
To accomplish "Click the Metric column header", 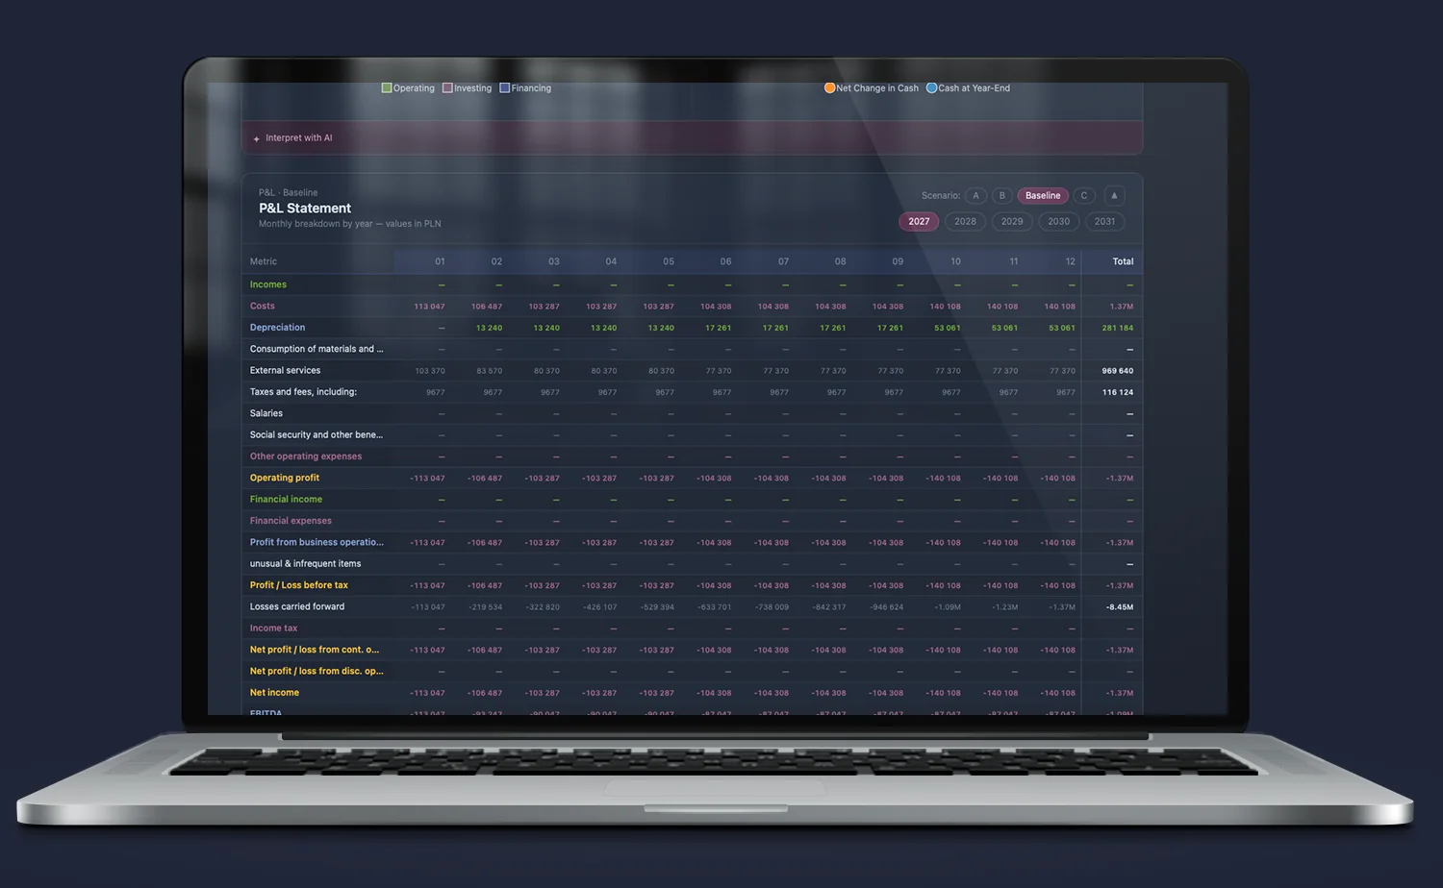I will coord(264,261).
